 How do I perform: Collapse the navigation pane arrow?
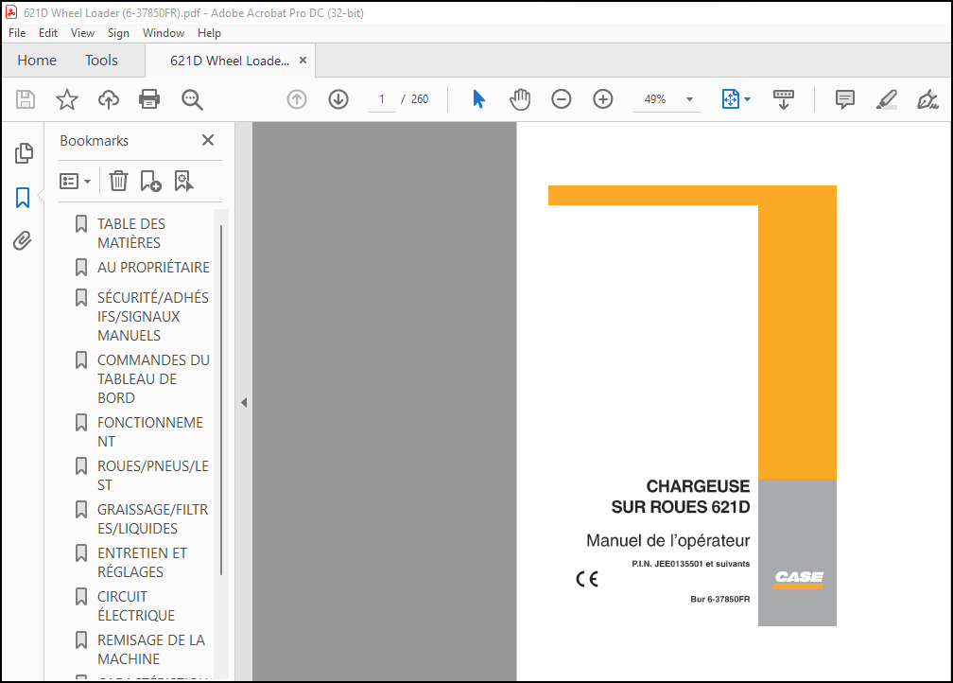pyautogui.click(x=244, y=402)
